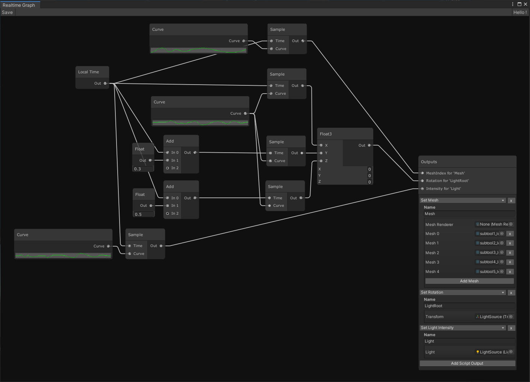This screenshot has width=530, height=382.
Task: Open object picker for Light field
Action: [511, 352]
